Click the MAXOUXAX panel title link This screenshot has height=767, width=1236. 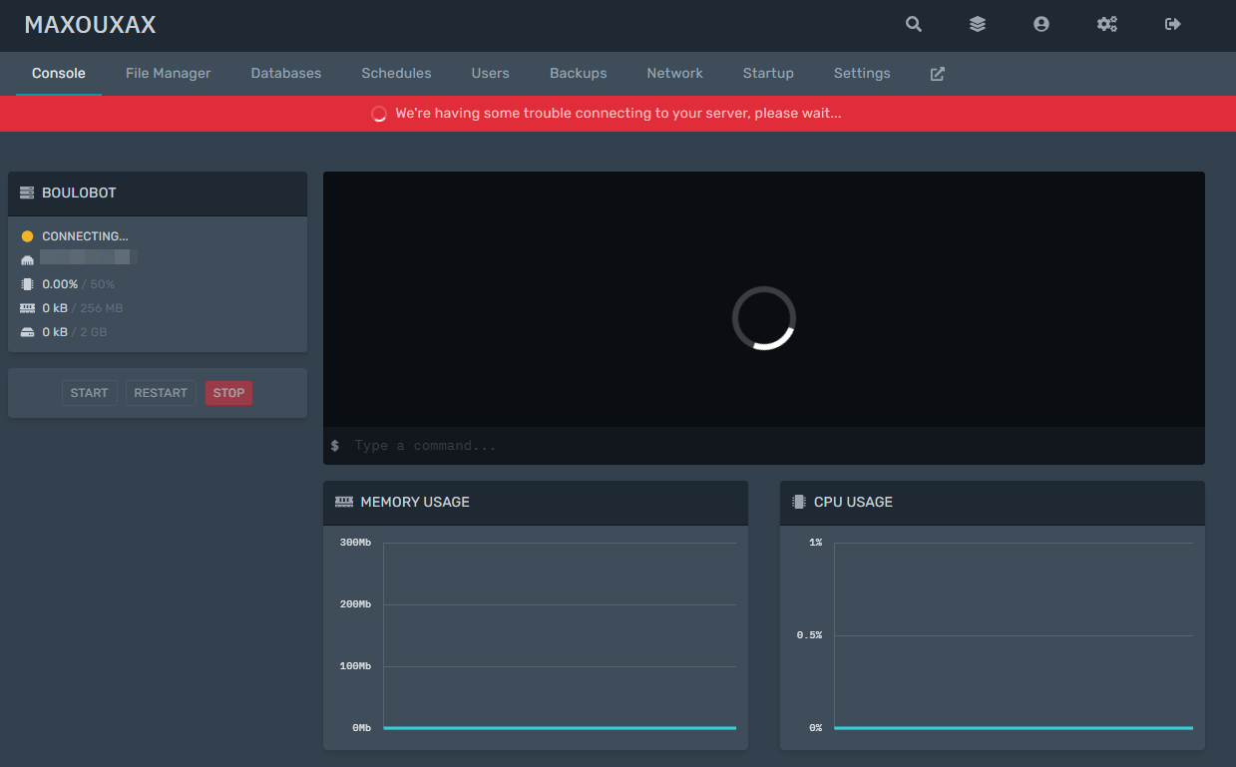(x=90, y=25)
